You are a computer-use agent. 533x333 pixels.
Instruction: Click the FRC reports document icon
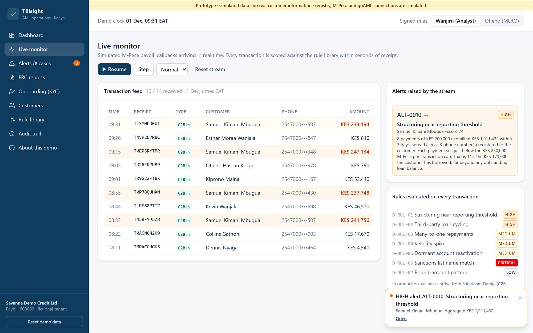tap(12, 78)
